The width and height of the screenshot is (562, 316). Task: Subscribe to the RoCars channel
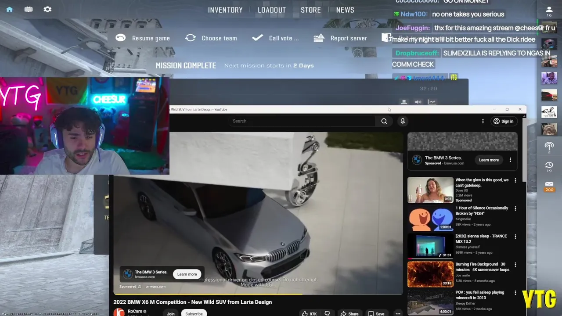194,314
